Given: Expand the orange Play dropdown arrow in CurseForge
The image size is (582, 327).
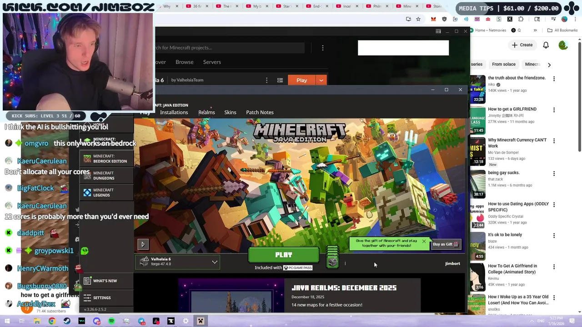Looking at the screenshot, I should (x=321, y=80).
